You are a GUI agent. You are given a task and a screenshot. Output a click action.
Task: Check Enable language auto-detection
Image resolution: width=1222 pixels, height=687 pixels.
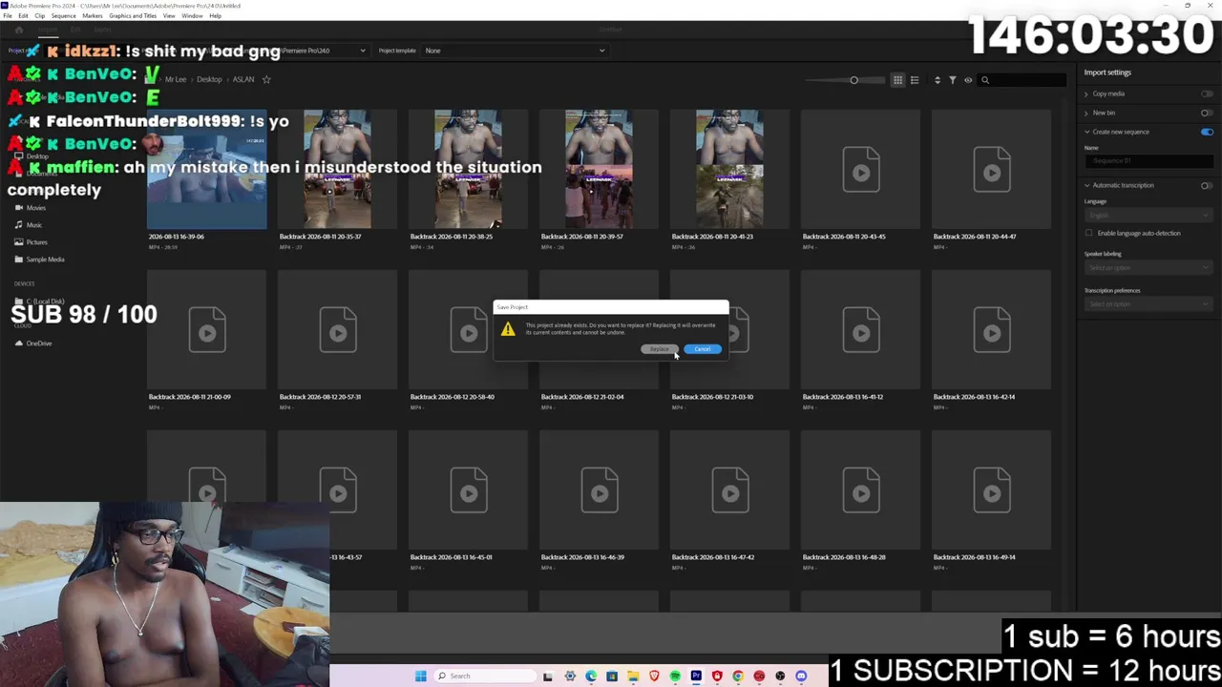coord(1088,233)
